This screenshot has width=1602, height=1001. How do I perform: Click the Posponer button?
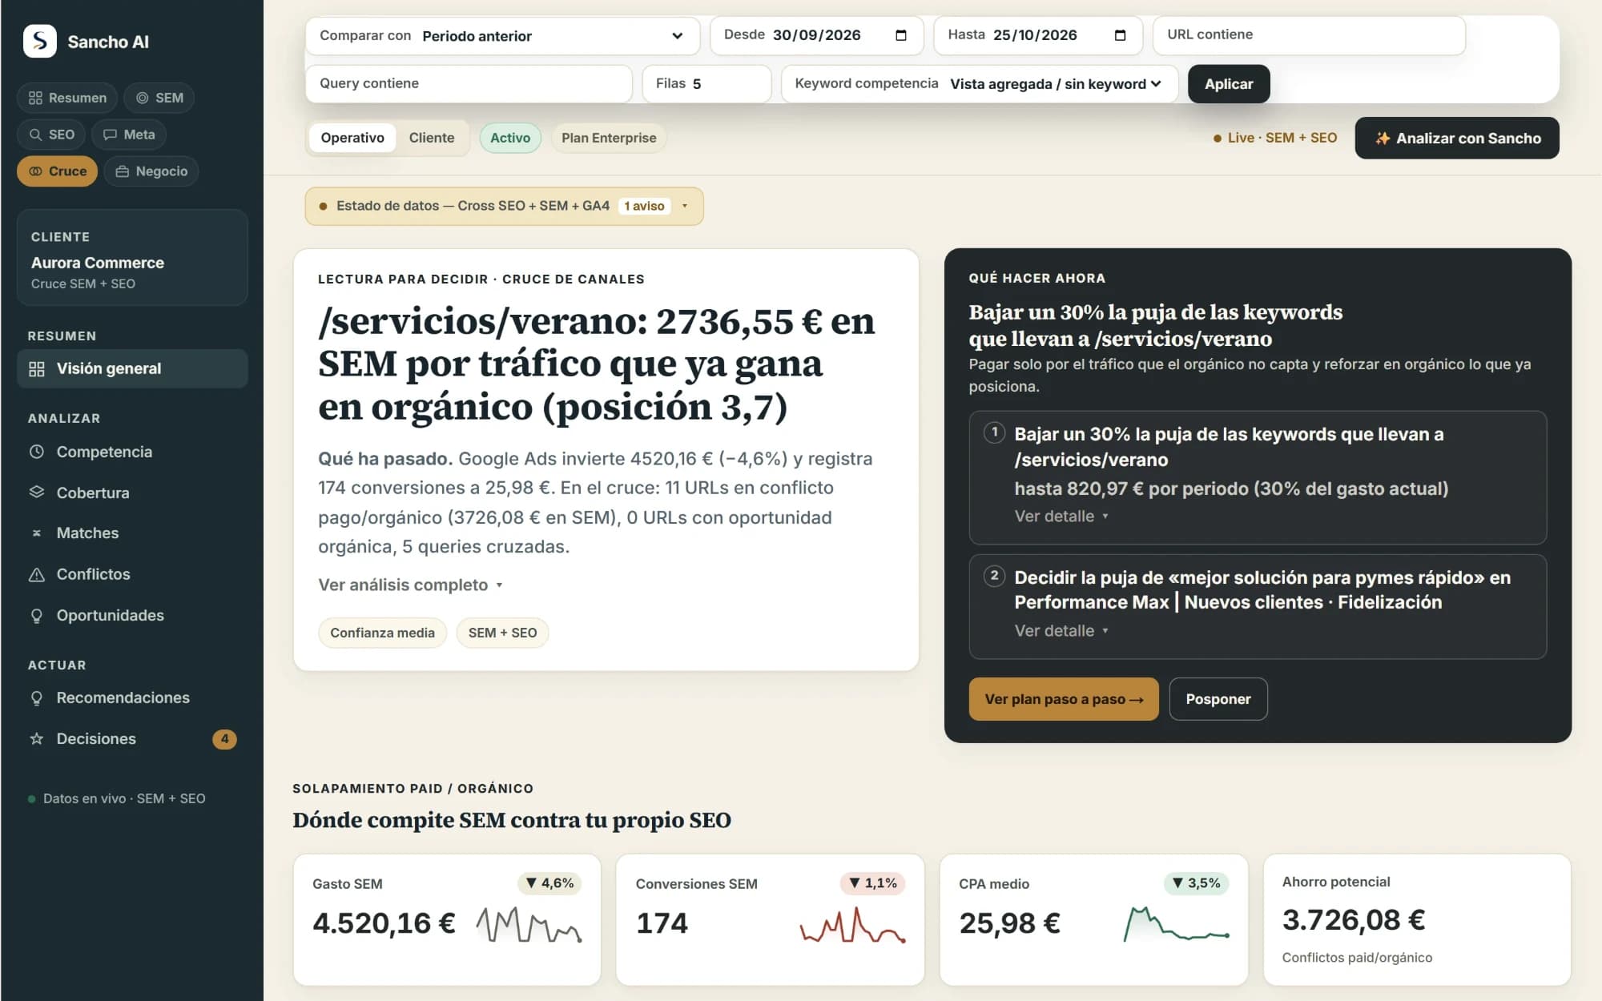click(x=1218, y=699)
